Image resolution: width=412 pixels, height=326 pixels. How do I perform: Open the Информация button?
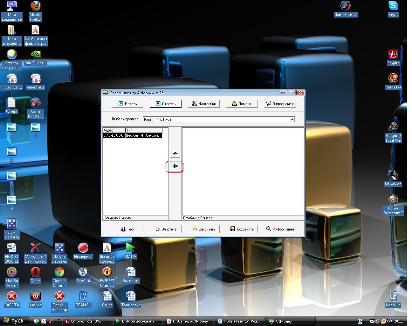tap(280, 229)
